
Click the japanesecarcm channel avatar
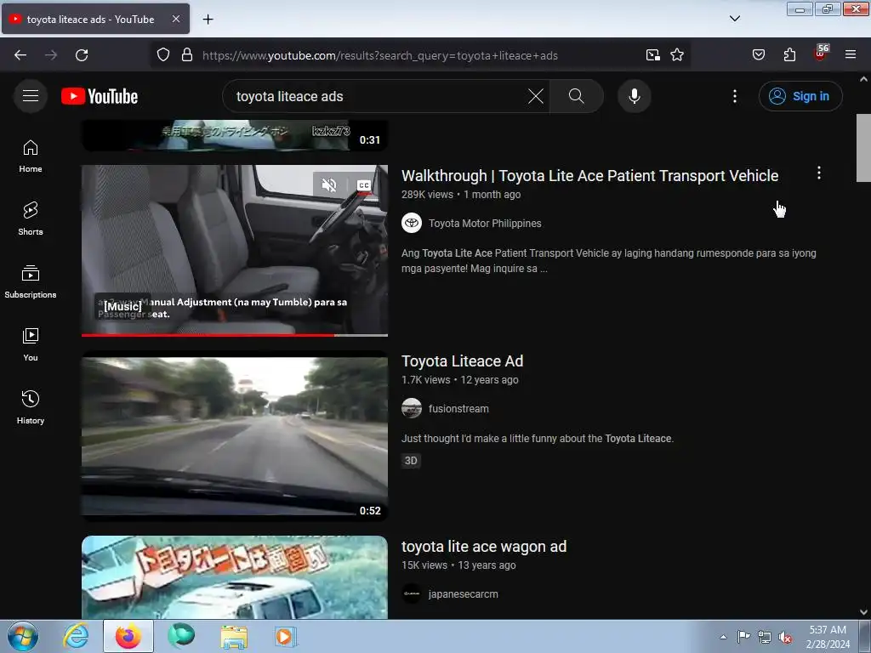pos(412,593)
